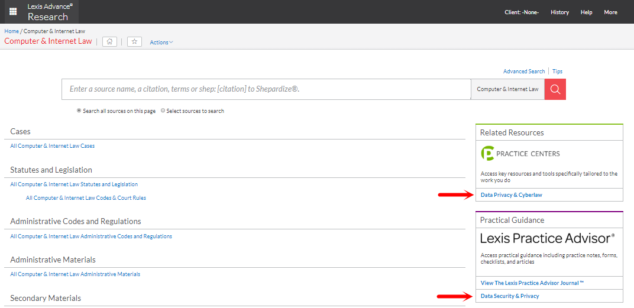Expand the Actions dropdown

click(161, 42)
